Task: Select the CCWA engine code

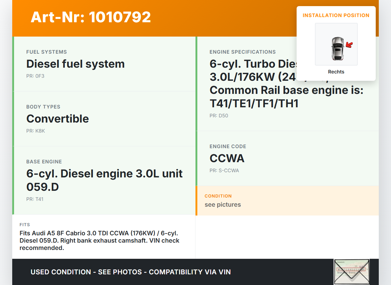Action: pos(227,159)
